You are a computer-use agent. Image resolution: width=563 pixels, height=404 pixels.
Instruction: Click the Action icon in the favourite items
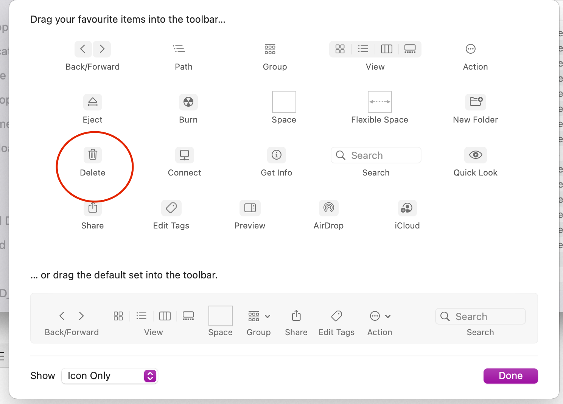pyautogui.click(x=471, y=49)
